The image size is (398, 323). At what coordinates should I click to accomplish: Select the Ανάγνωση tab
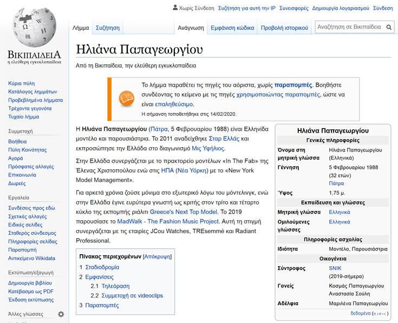pos(191,28)
